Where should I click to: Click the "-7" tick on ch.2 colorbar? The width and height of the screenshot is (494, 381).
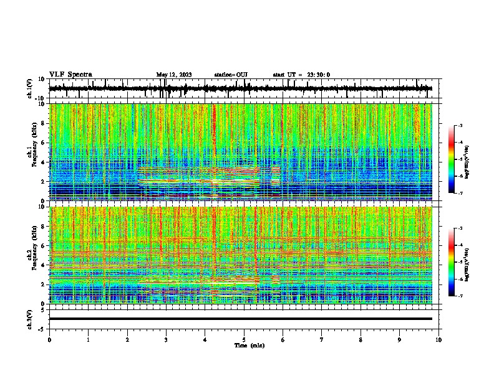point(460,296)
